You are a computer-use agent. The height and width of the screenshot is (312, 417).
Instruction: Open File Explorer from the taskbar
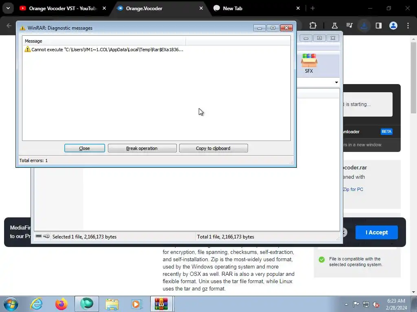tap(112, 304)
